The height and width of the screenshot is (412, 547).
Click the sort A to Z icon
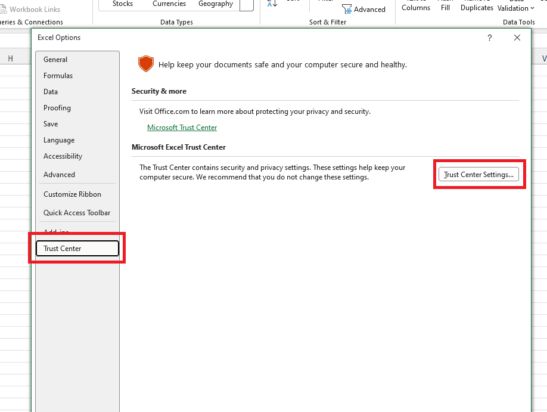[272, 4]
